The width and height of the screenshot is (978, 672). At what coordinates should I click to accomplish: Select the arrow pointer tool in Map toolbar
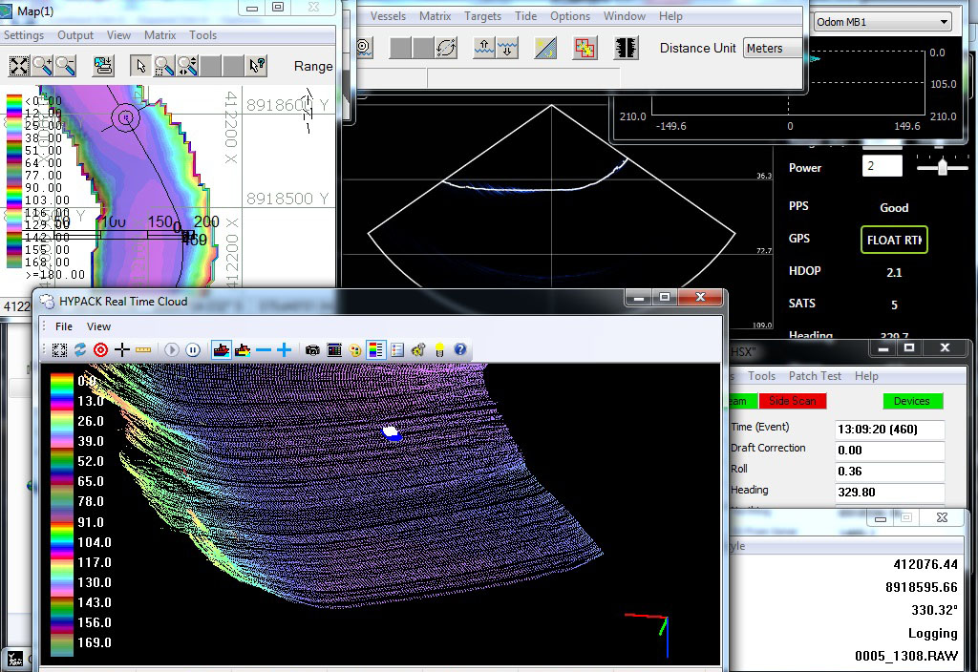(141, 66)
